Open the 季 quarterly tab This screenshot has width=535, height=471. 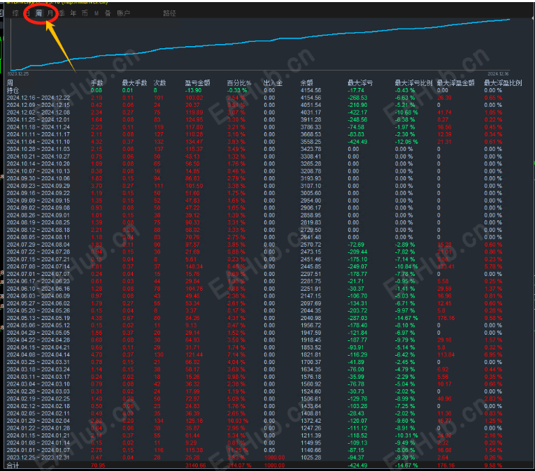(x=62, y=13)
